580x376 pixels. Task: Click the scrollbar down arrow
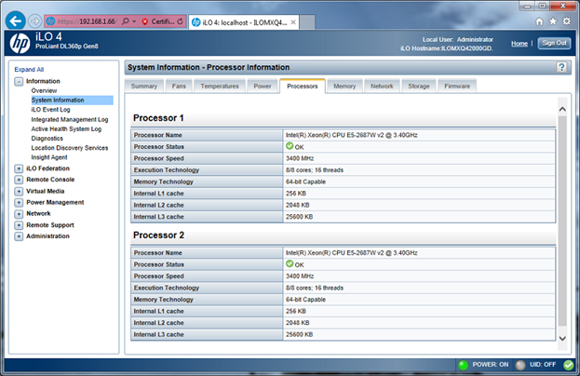(562, 338)
